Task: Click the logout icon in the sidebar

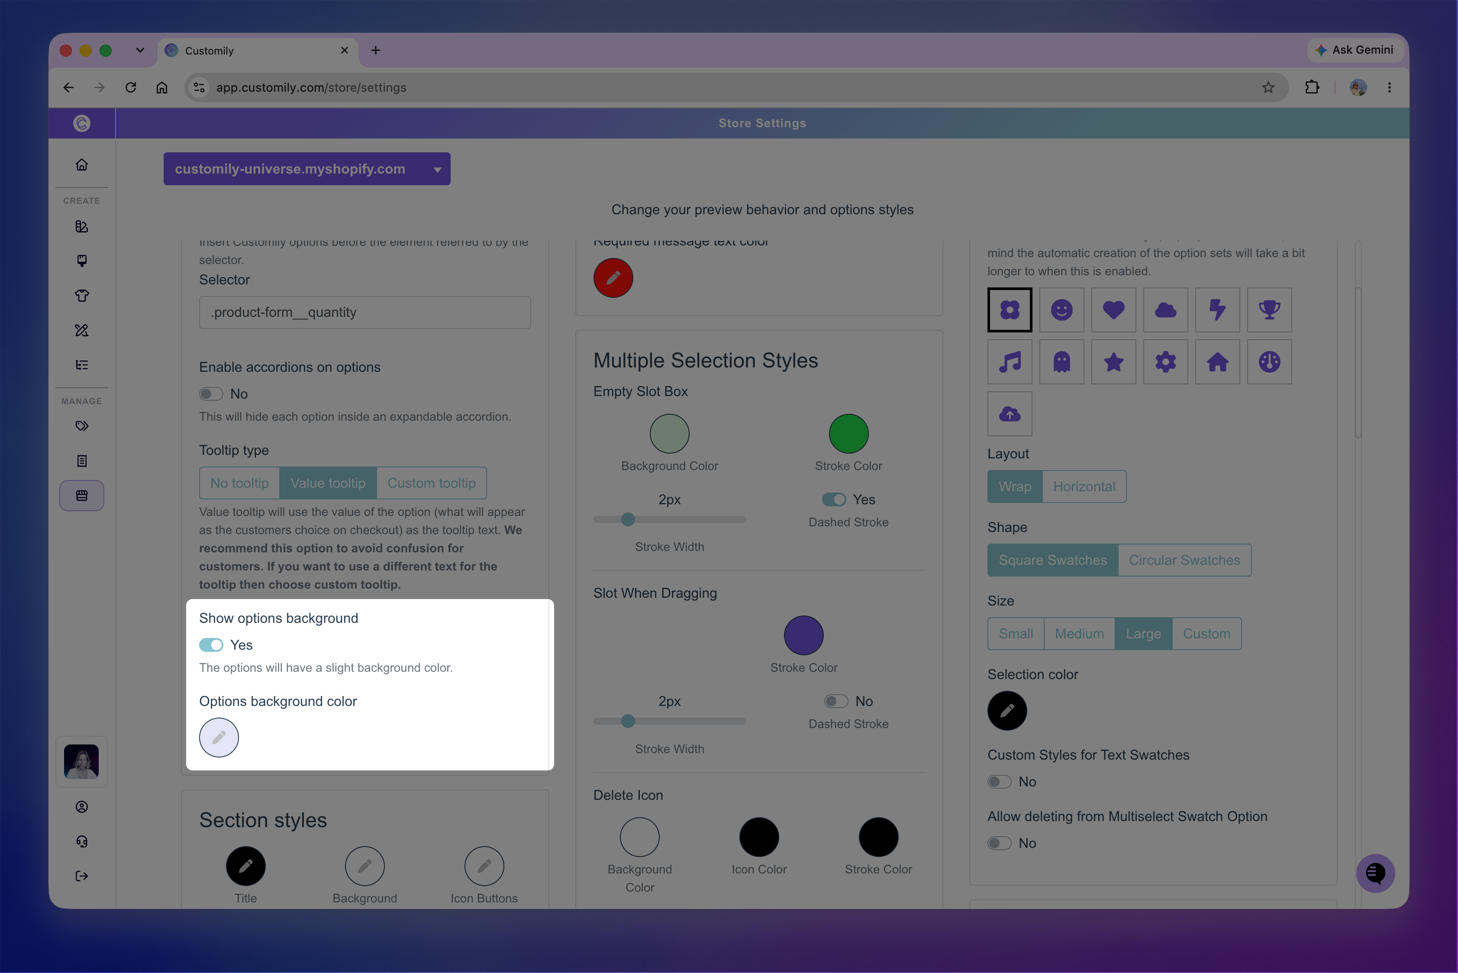Action: pyautogui.click(x=81, y=876)
